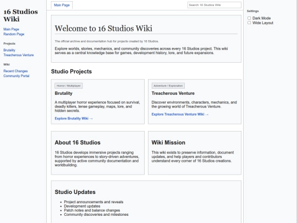View Recent Changes in the sidebar
Screen dimensions: 297x223
coord(15,71)
